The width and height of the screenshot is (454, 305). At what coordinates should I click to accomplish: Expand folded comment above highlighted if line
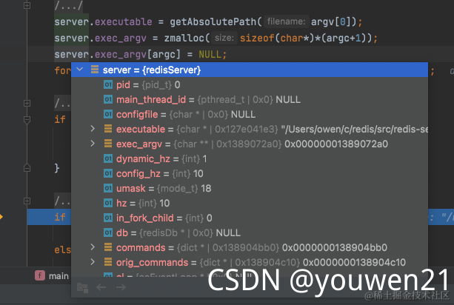point(27,201)
